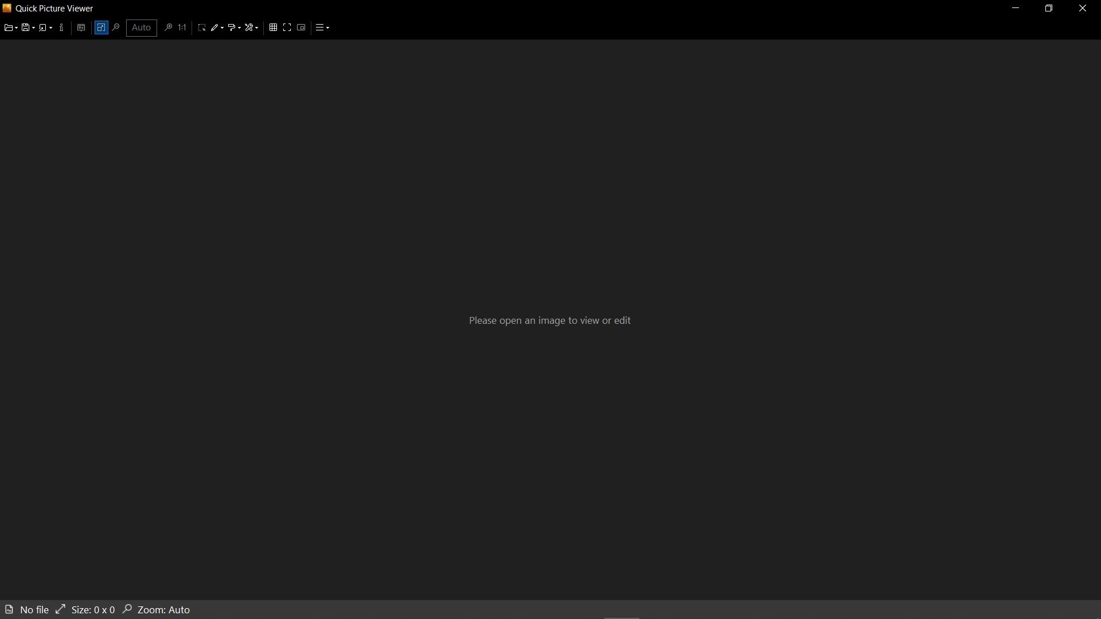Viewport: 1101px width, 619px height.
Task: Open the export options menu
Action: pos(43,28)
